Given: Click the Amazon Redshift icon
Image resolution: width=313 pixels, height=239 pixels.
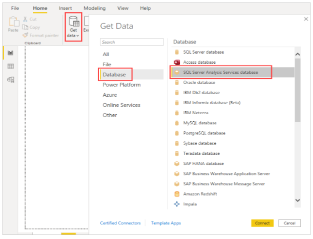Looking at the screenshot, I should coord(176,194).
